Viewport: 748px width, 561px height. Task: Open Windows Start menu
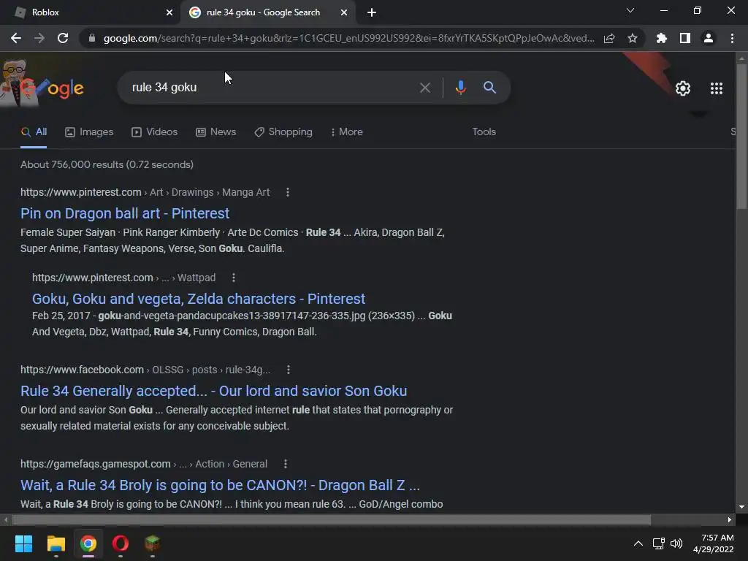point(23,543)
